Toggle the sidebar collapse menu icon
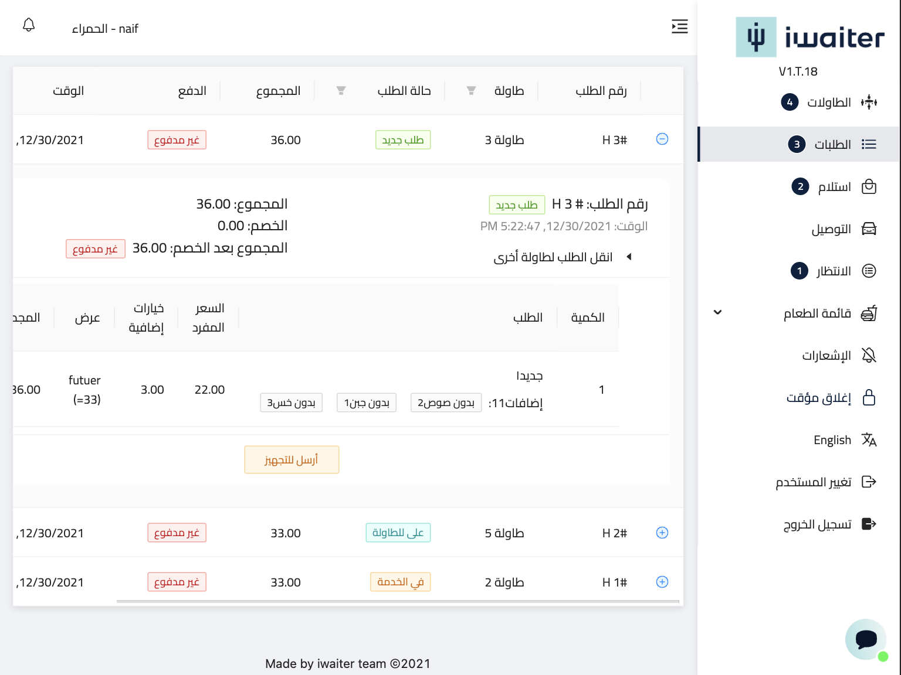Viewport: 901px width, 675px height. click(x=679, y=26)
